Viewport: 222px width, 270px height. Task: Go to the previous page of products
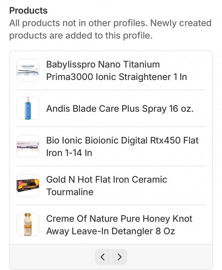coord(103,257)
